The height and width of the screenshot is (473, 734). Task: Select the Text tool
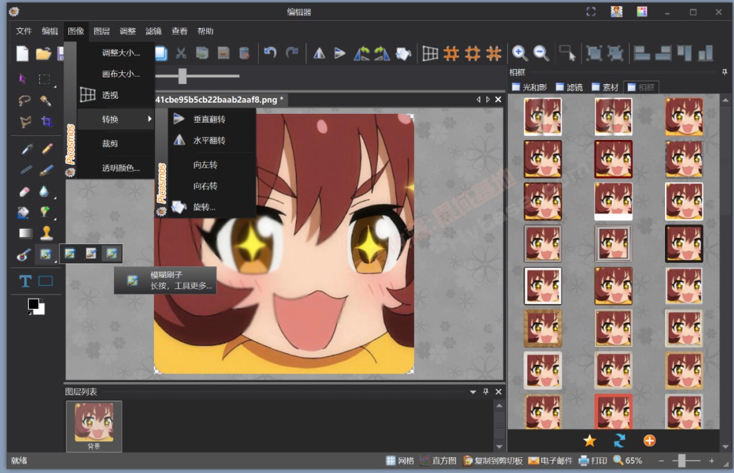point(26,281)
